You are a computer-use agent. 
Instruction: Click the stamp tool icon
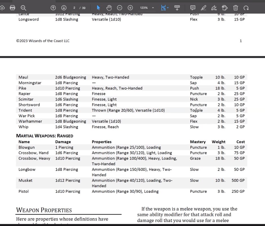225,8
